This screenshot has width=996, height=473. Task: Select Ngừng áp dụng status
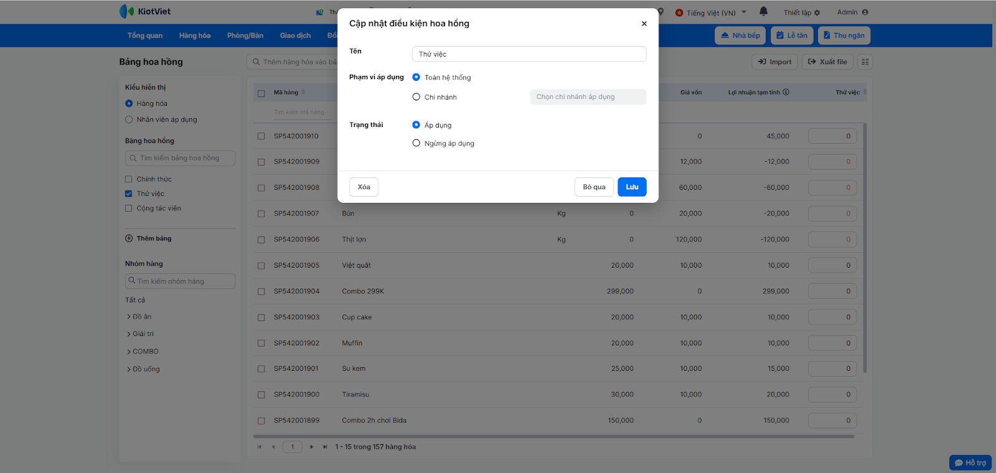pyautogui.click(x=416, y=143)
